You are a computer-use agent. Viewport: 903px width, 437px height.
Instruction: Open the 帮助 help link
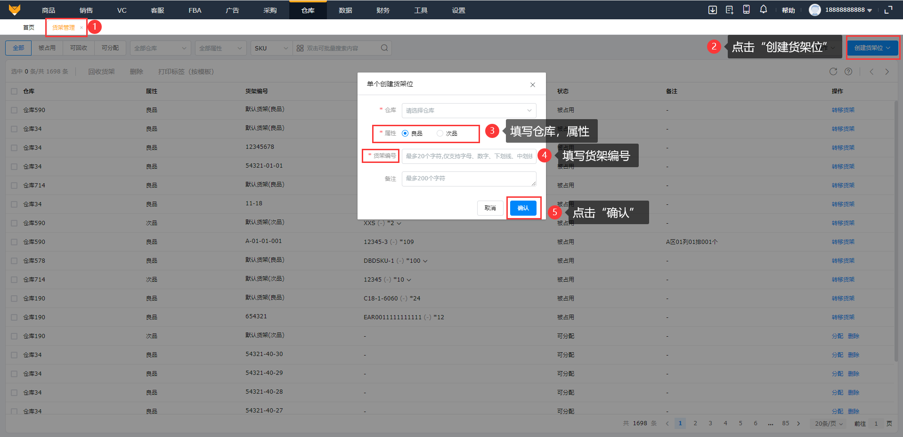(789, 10)
